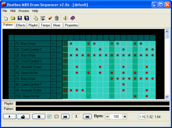Open the Midi menu
The image size is (172, 128).
click(x=13, y=11)
